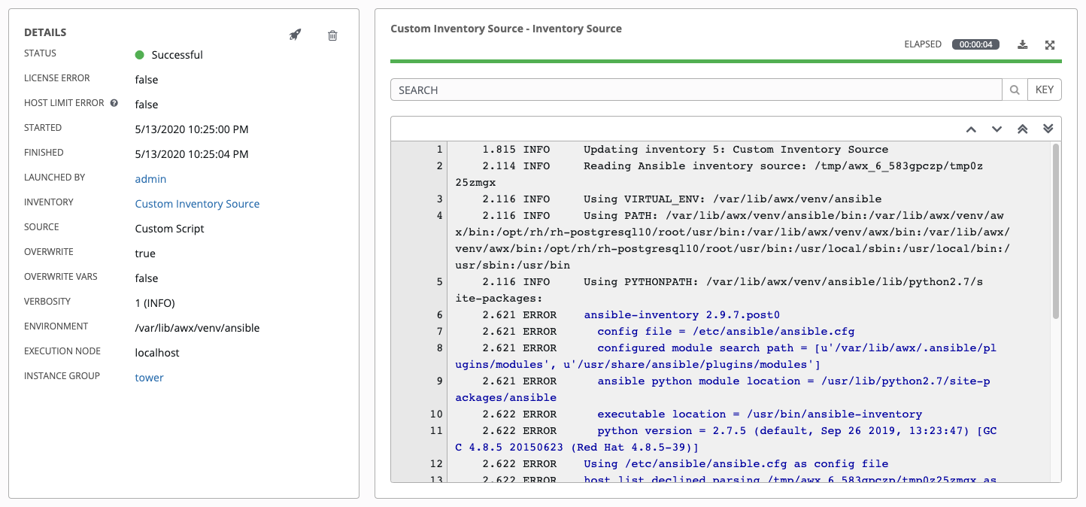
Task: Click output line 7 config file
Action: click(726, 331)
